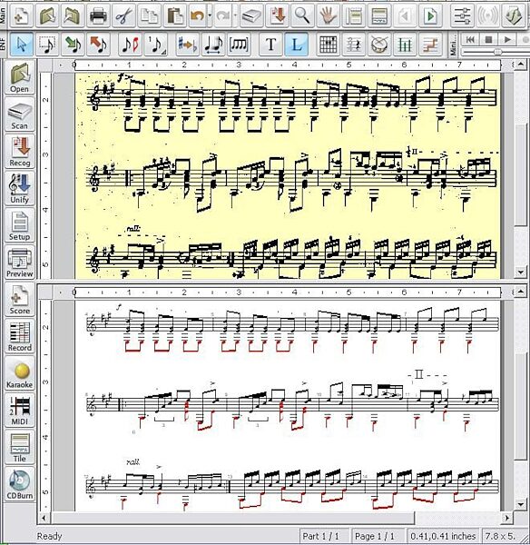
Task: Click the Redo arrow icon
Action: click(x=223, y=15)
